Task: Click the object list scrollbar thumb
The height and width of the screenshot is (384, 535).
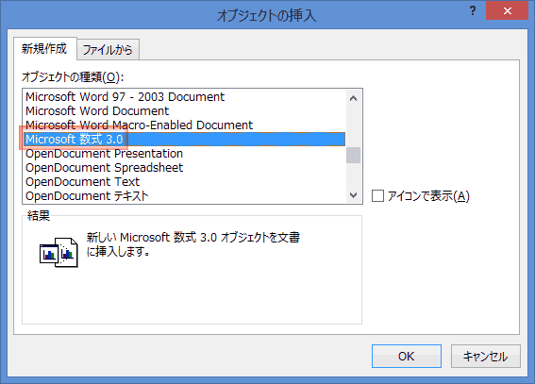Action: [x=354, y=155]
